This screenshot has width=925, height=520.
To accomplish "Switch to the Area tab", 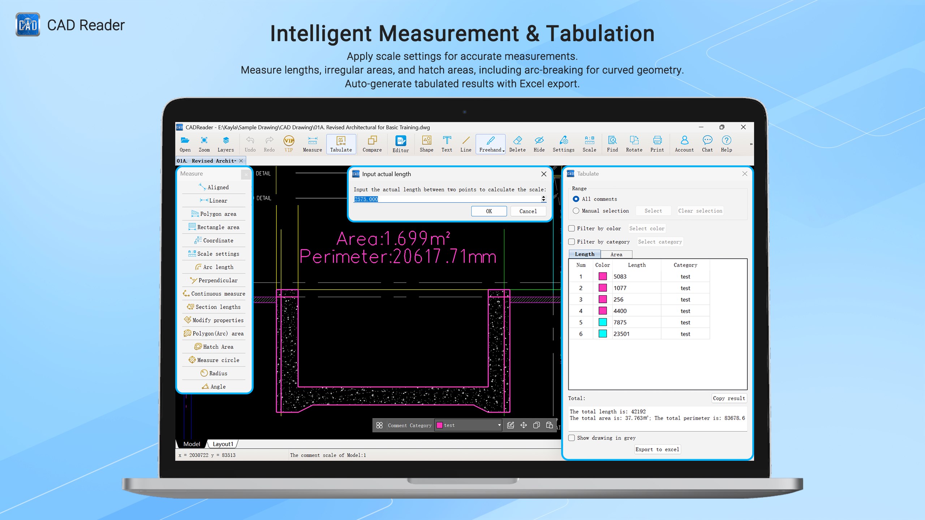I will 616,254.
